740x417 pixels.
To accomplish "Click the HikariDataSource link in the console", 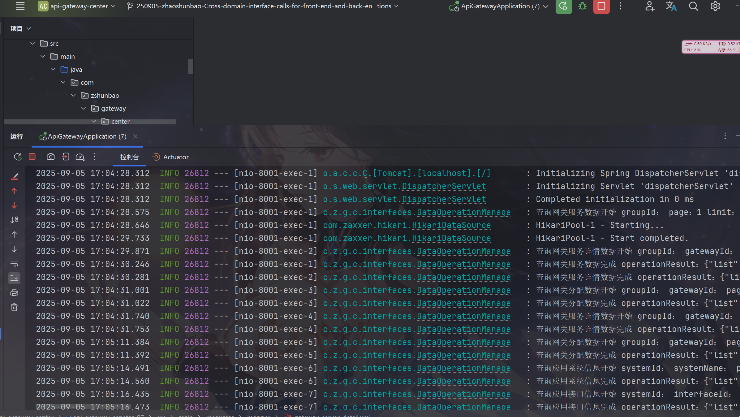I will click(451, 225).
